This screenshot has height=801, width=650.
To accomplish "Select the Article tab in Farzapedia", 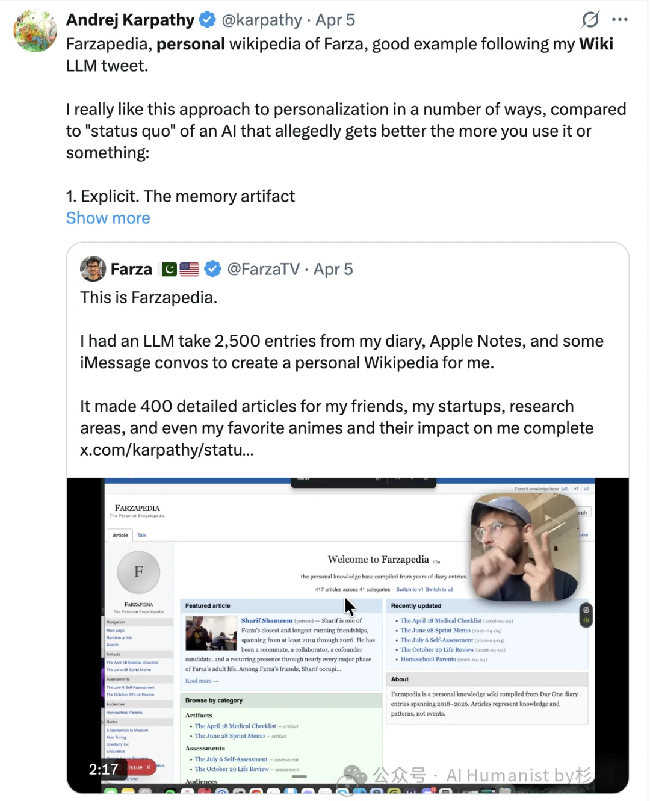I will 120,535.
